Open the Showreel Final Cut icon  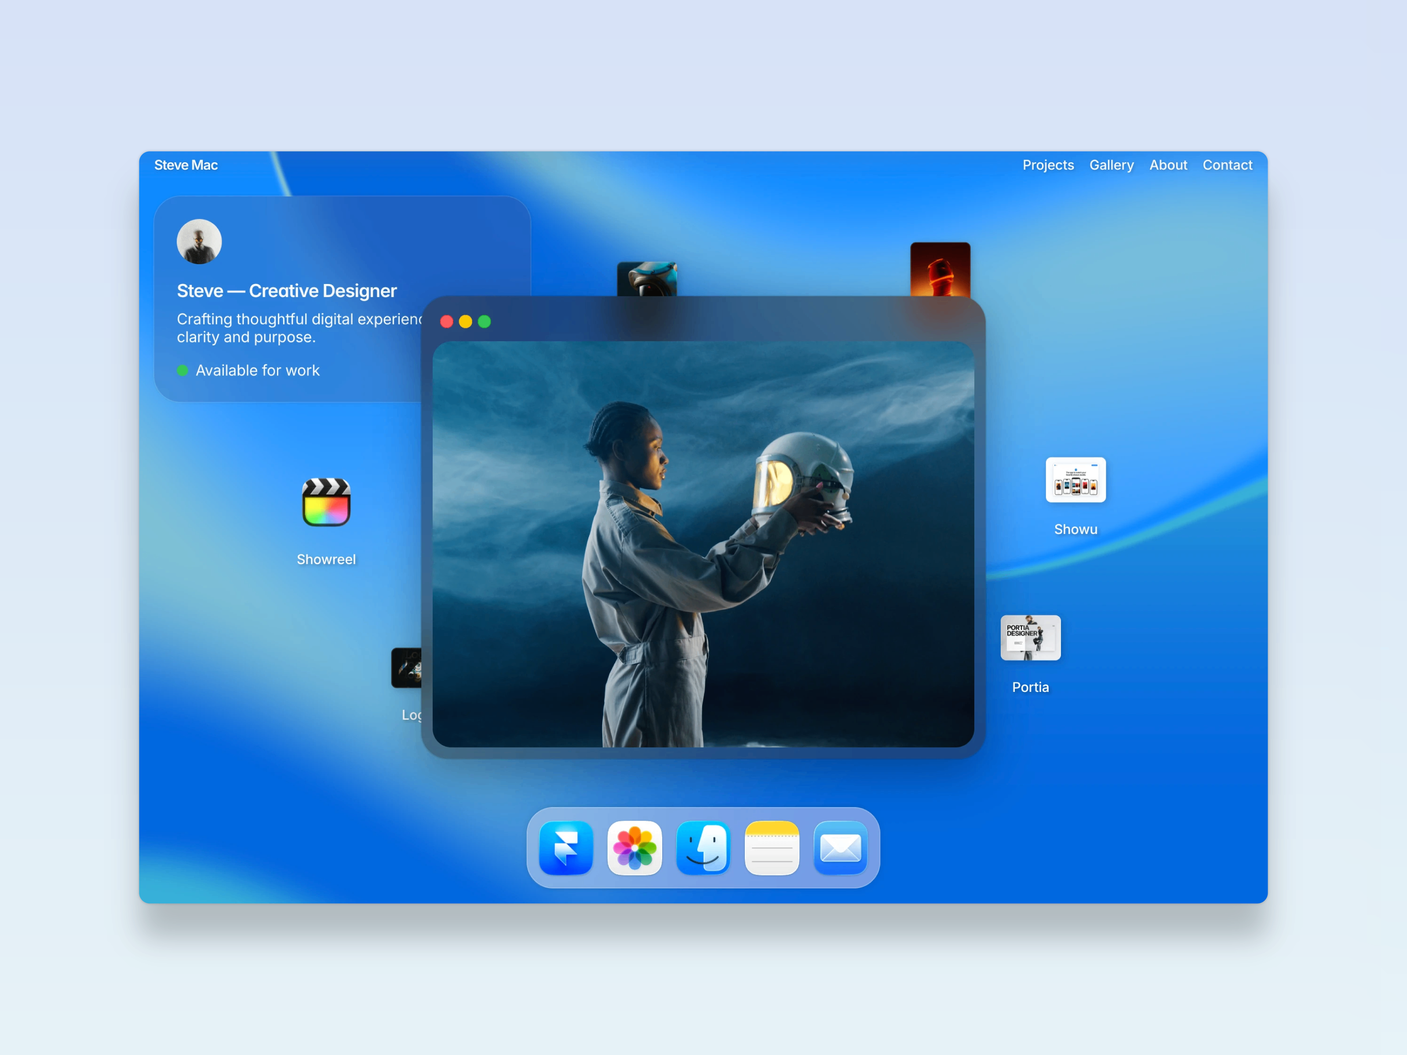coord(326,502)
